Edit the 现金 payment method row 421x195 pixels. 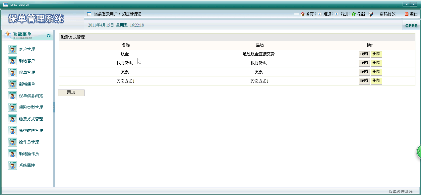pyautogui.click(x=364, y=54)
